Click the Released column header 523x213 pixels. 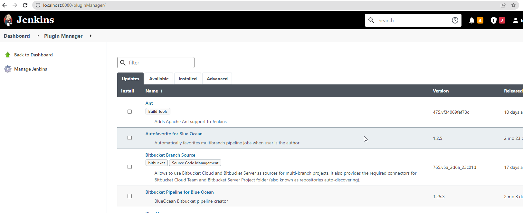click(x=513, y=91)
